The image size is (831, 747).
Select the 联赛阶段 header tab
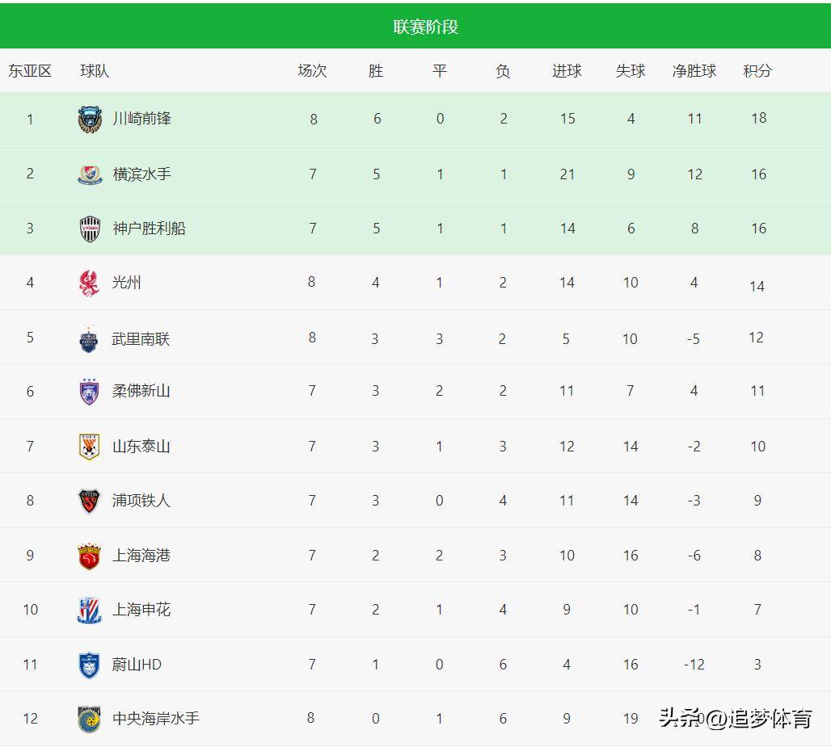[425, 27]
